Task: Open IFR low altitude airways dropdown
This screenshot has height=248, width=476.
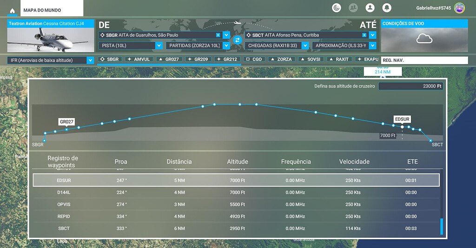Action: (x=90, y=60)
